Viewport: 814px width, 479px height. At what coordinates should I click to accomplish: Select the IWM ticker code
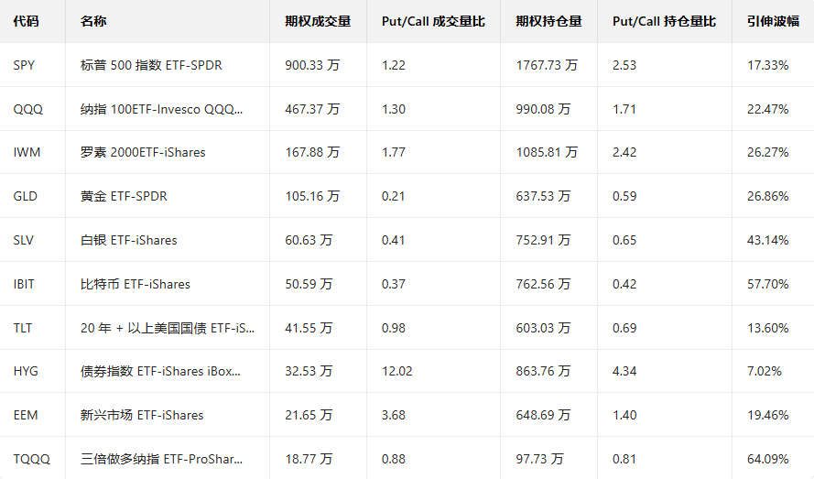pyautogui.click(x=27, y=152)
